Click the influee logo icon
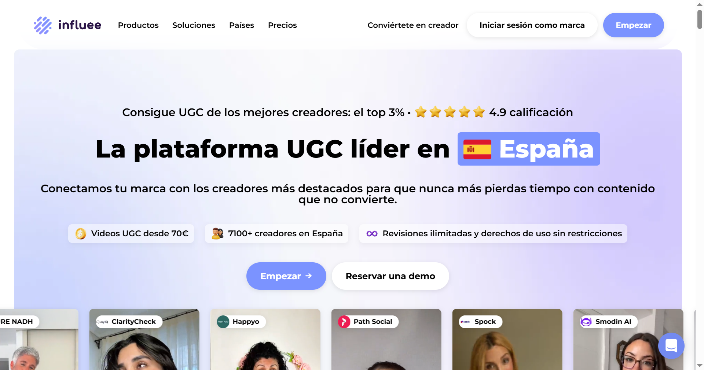The width and height of the screenshot is (704, 370). pyautogui.click(x=43, y=25)
